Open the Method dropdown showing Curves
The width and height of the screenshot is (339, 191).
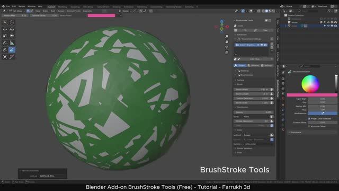(x=256, y=135)
